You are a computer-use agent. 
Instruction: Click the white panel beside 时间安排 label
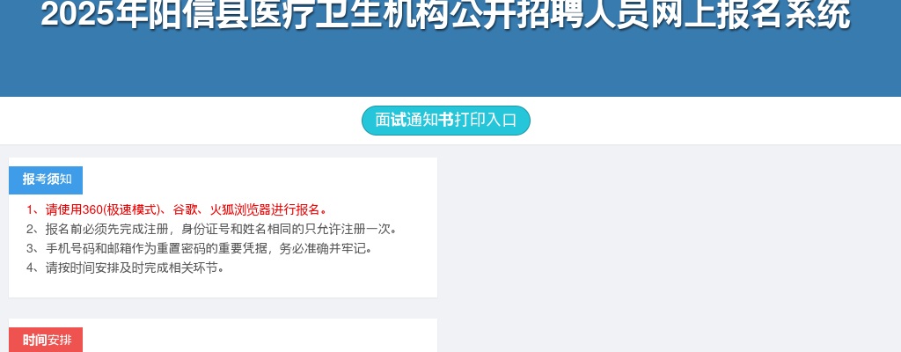click(259, 338)
